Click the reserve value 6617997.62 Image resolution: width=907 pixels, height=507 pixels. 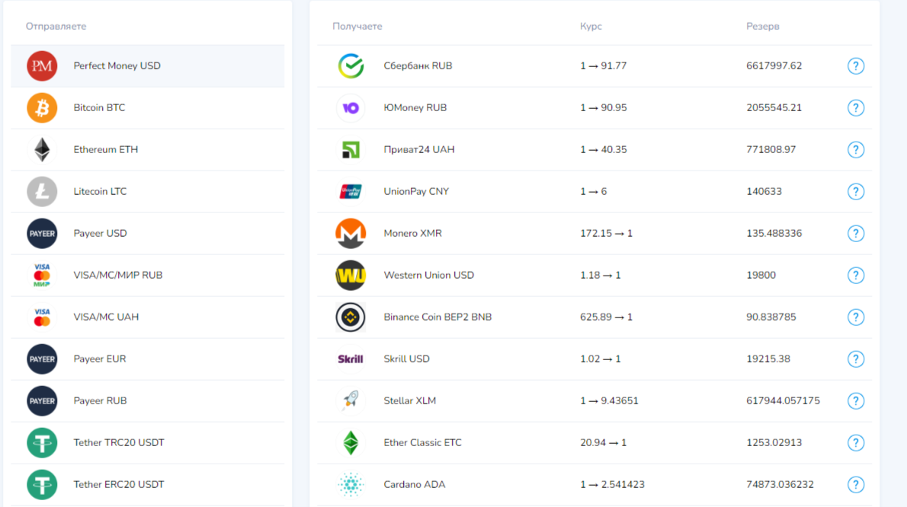point(774,65)
